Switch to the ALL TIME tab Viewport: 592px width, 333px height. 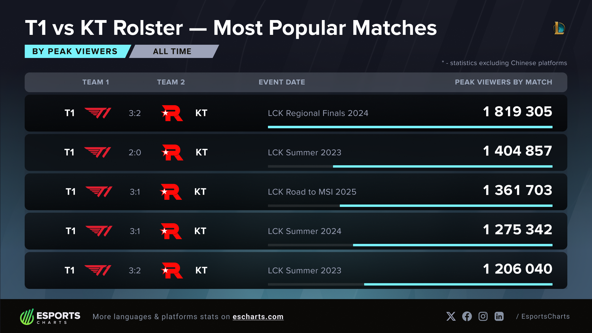(x=172, y=51)
